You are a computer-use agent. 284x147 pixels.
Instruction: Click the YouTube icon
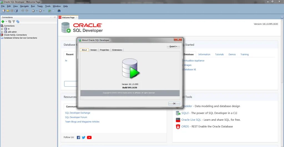[89, 137]
